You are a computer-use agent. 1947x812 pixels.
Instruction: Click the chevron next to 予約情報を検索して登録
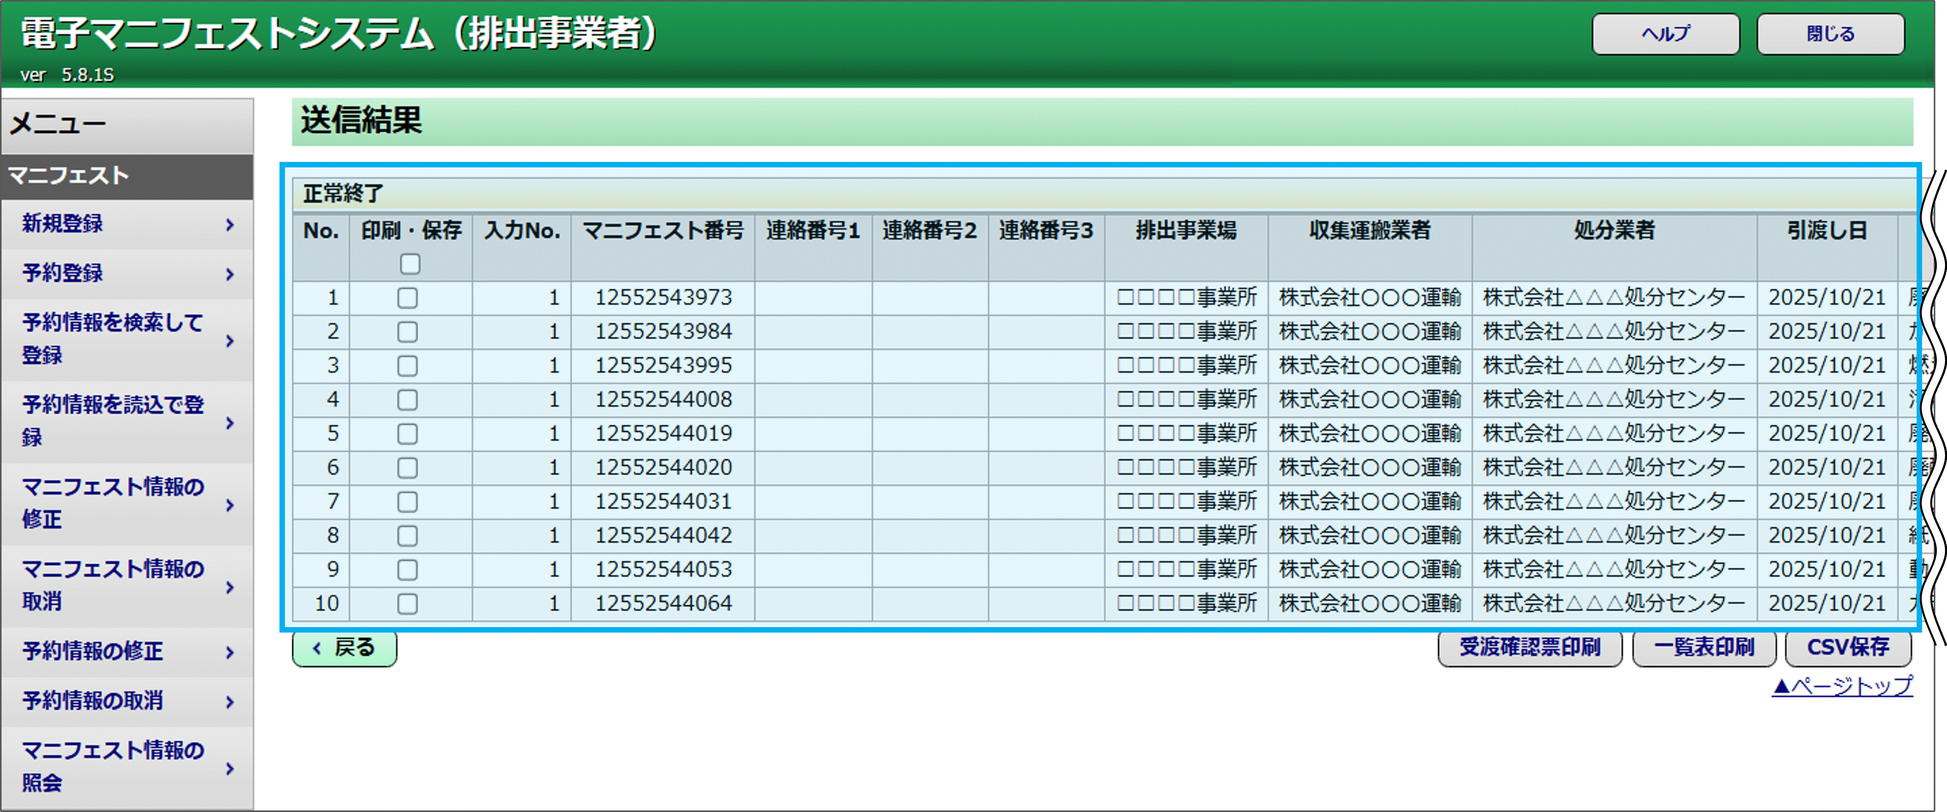[x=230, y=340]
